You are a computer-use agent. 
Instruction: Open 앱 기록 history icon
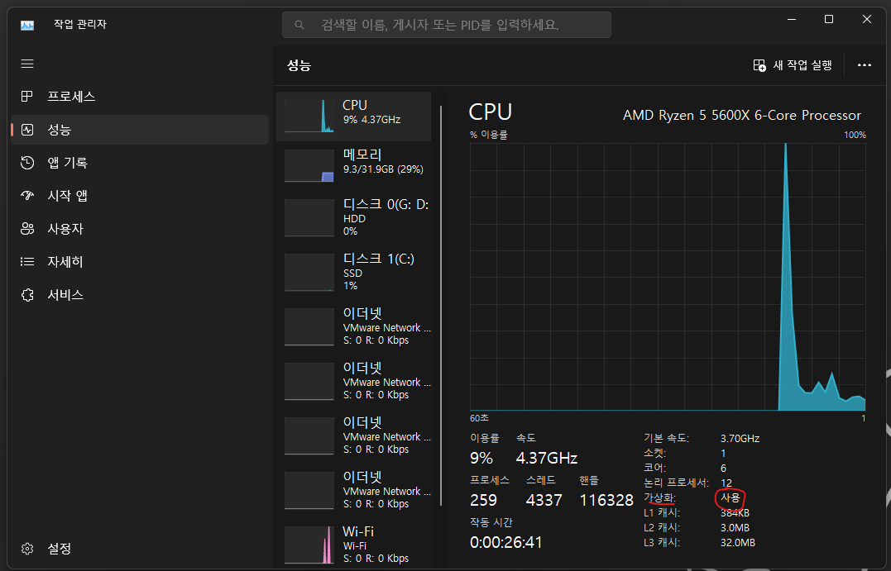pyautogui.click(x=27, y=163)
